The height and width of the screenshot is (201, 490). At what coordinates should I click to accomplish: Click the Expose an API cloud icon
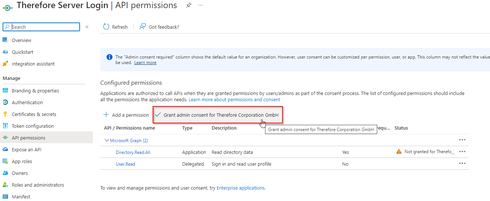tap(5, 149)
